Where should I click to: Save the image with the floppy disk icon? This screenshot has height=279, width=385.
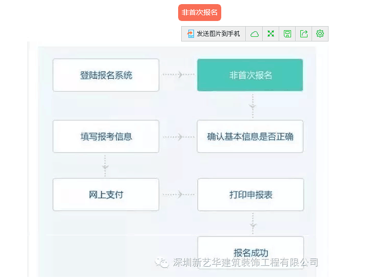click(x=287, y=34)
